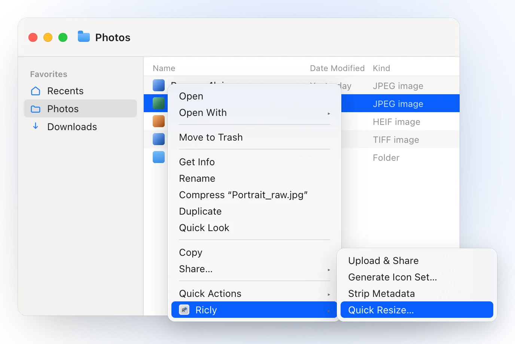Select the orange thumbnail in the HEIF image row
This screenshot has width=515, height=344.
[x=159, y=121]
